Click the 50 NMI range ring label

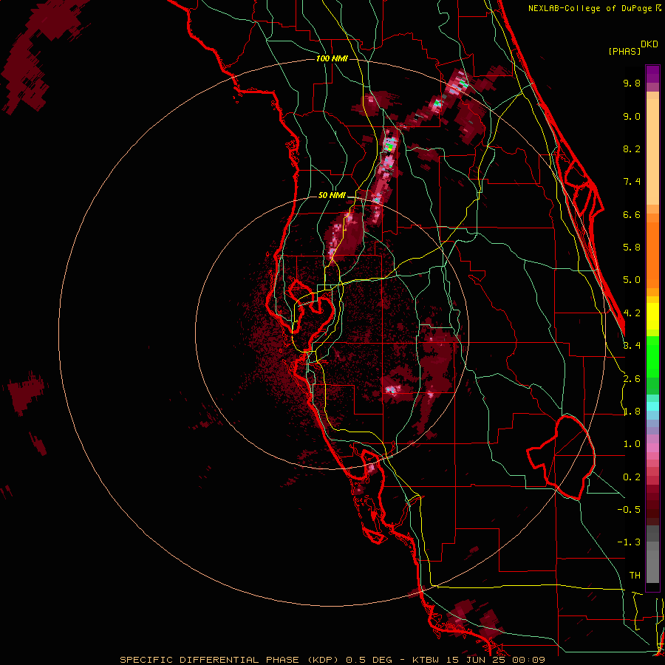point(332,195)
